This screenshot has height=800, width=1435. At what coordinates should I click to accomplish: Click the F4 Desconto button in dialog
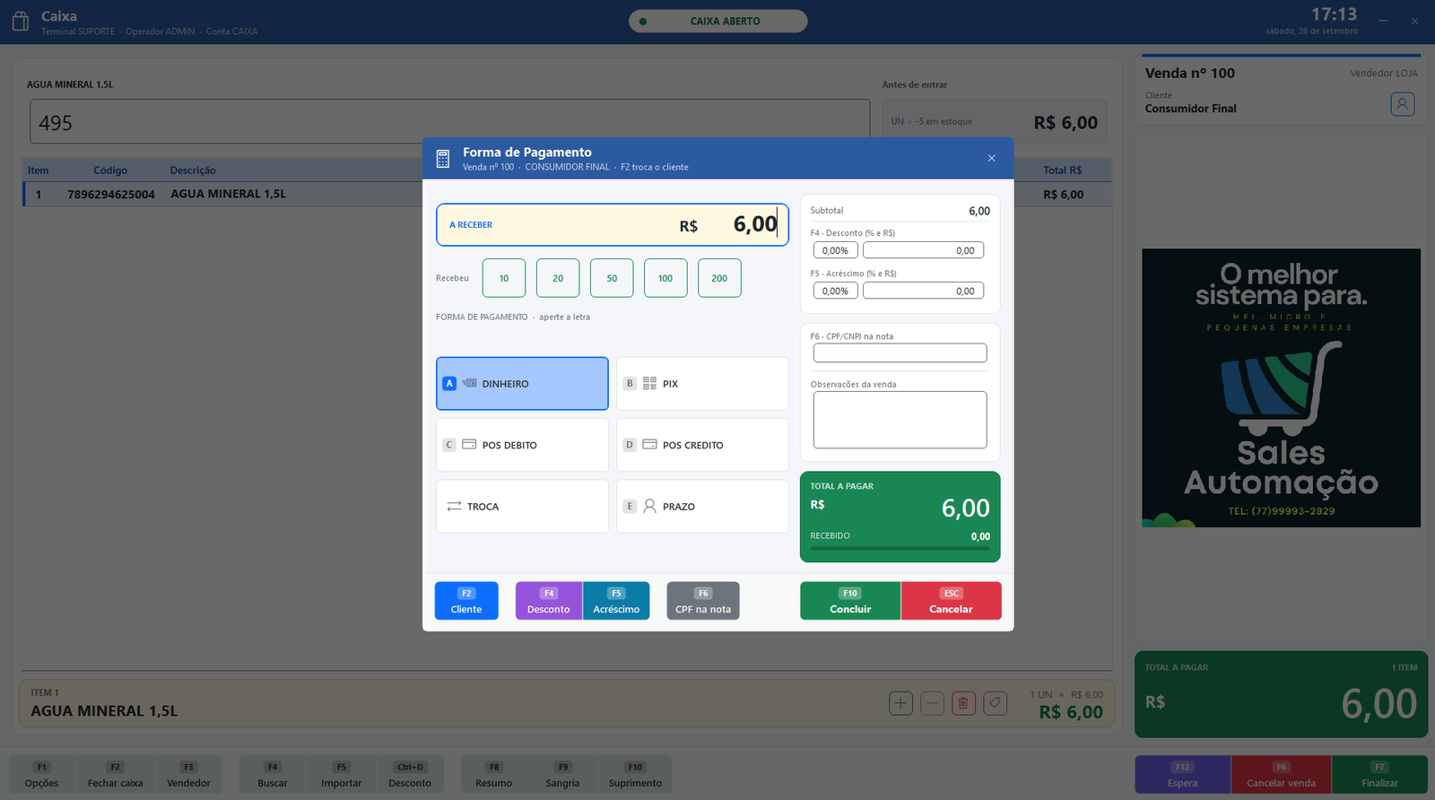click(x=549, y=601)
